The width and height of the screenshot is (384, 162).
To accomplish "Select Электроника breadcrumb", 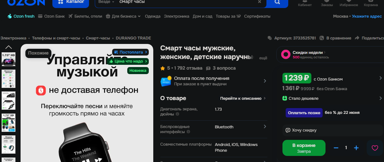I will click(13, 38).
